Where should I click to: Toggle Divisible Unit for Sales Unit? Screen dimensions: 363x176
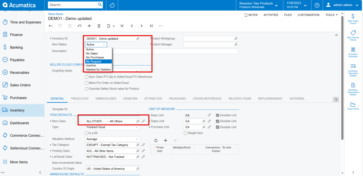click(x=217, y=121)
